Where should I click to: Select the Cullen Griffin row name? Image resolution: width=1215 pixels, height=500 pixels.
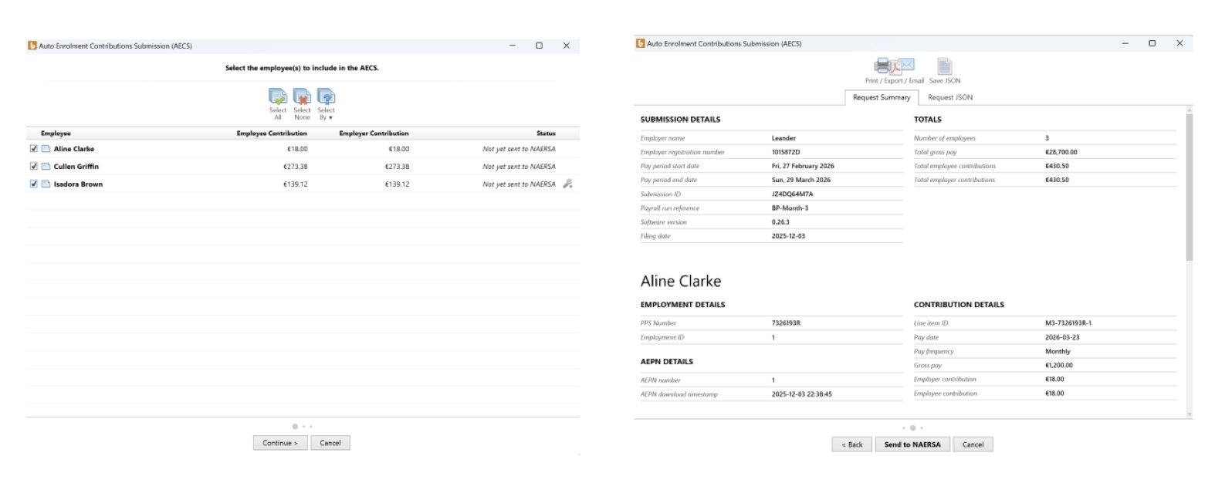coord(76,167)
